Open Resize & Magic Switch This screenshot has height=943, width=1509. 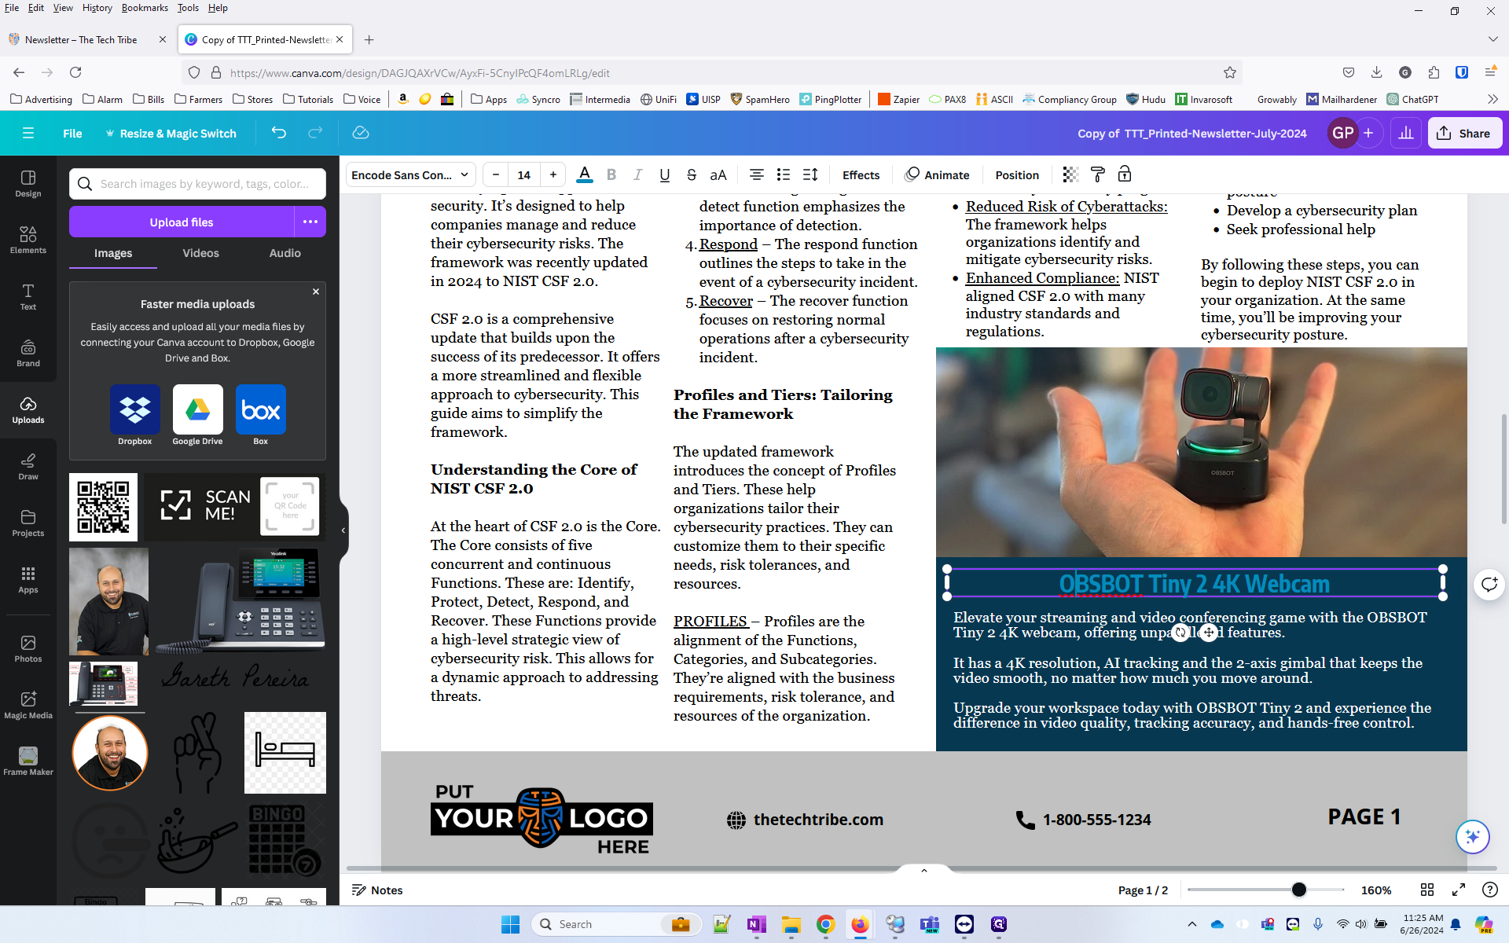171,133
